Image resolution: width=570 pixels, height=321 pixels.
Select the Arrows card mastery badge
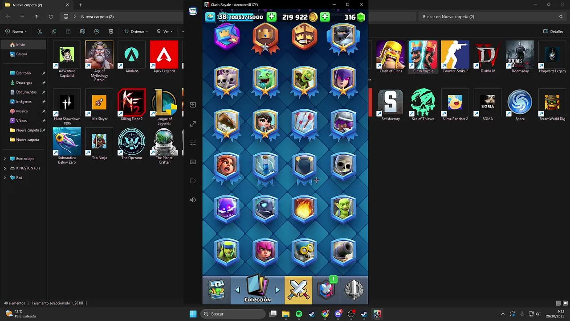(x=304, y=125)
